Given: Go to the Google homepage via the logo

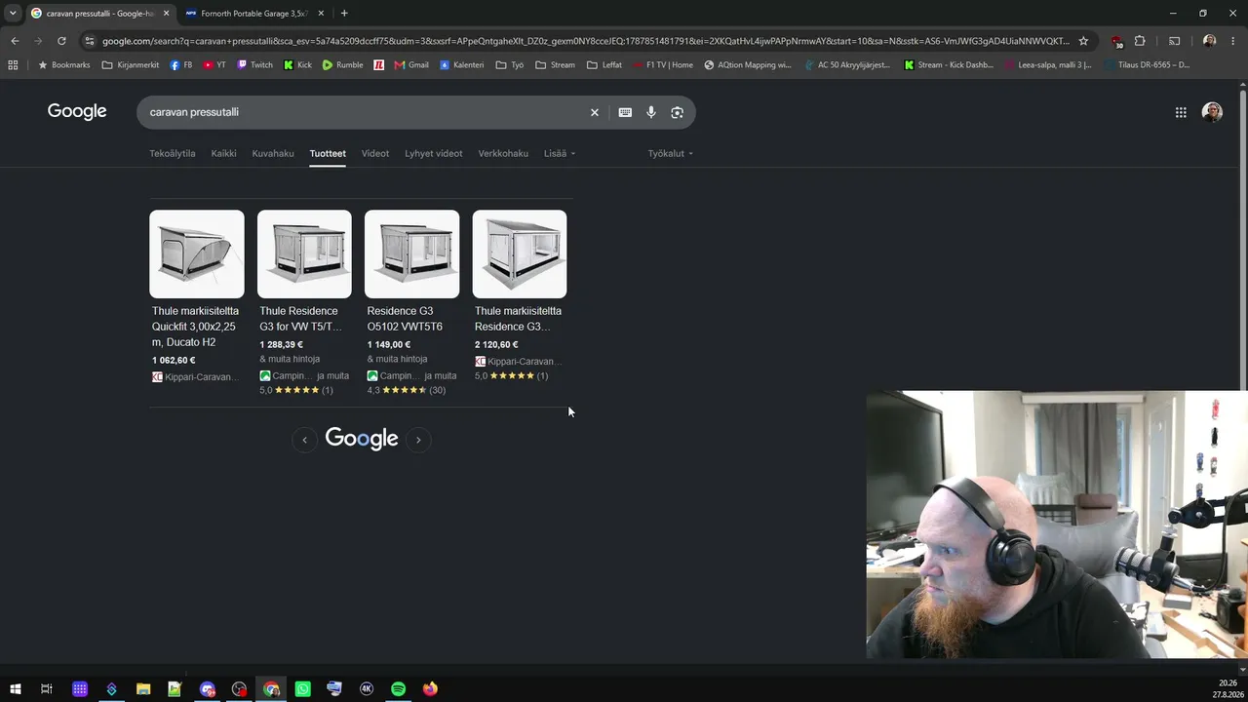Looking at the screenshot, I should (x=77, y=112).
